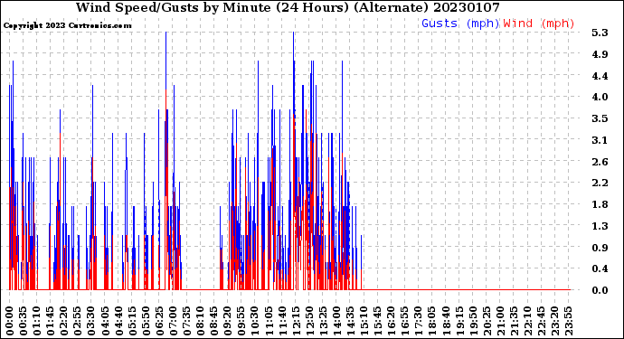
Task: Click the 00:35 time label
Action: [x=24, y=321]
